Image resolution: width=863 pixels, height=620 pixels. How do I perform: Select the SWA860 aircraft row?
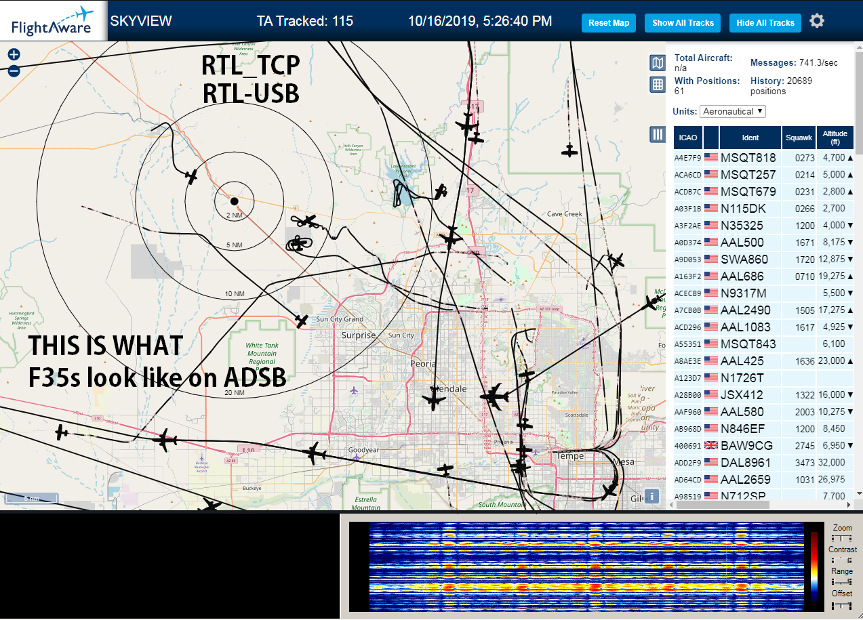point(763,260)
